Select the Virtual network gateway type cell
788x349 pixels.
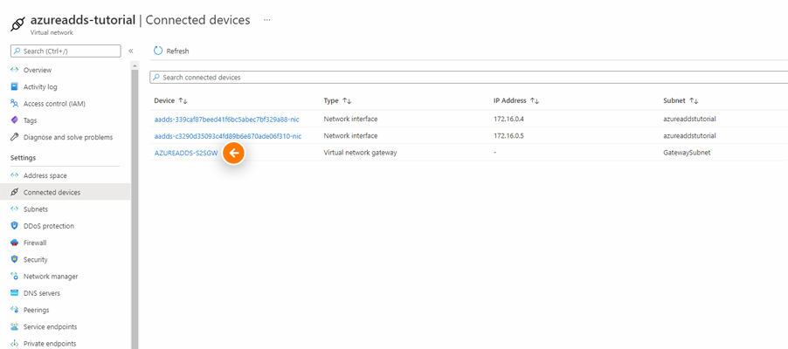360,153
